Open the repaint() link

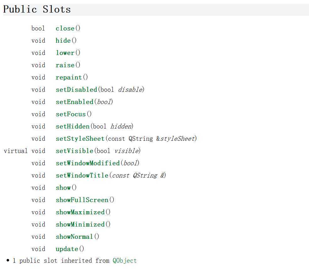point(69,77)
